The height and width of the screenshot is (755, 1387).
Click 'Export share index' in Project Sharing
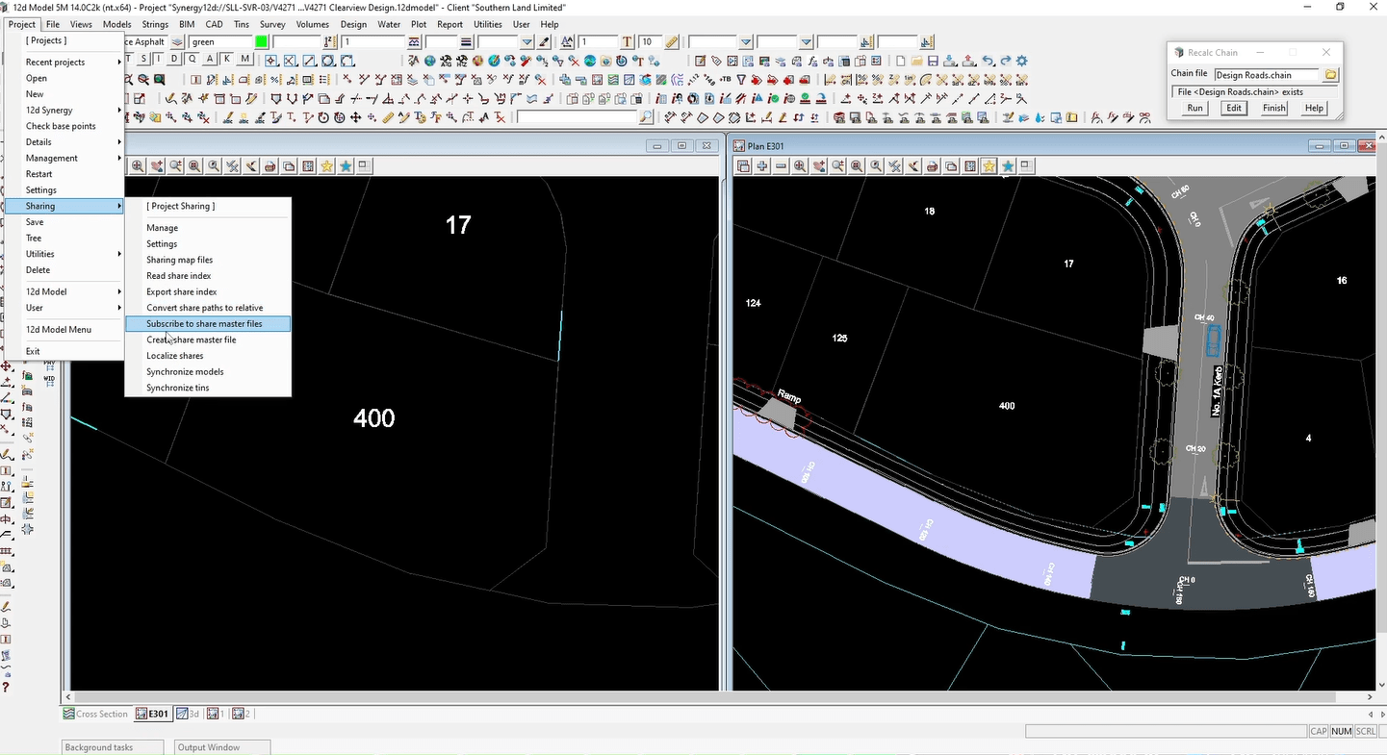pos(207,291)
